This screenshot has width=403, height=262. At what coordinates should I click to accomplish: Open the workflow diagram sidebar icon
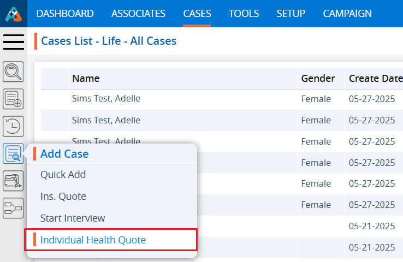tap(14, 208)
